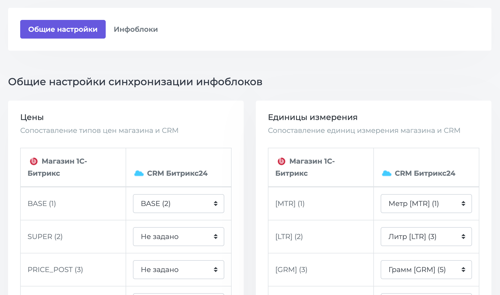This screenshot has width=500, height=295.
Task: Select the PRICE_POST (3) row label
Action: [x=55, y=270]
